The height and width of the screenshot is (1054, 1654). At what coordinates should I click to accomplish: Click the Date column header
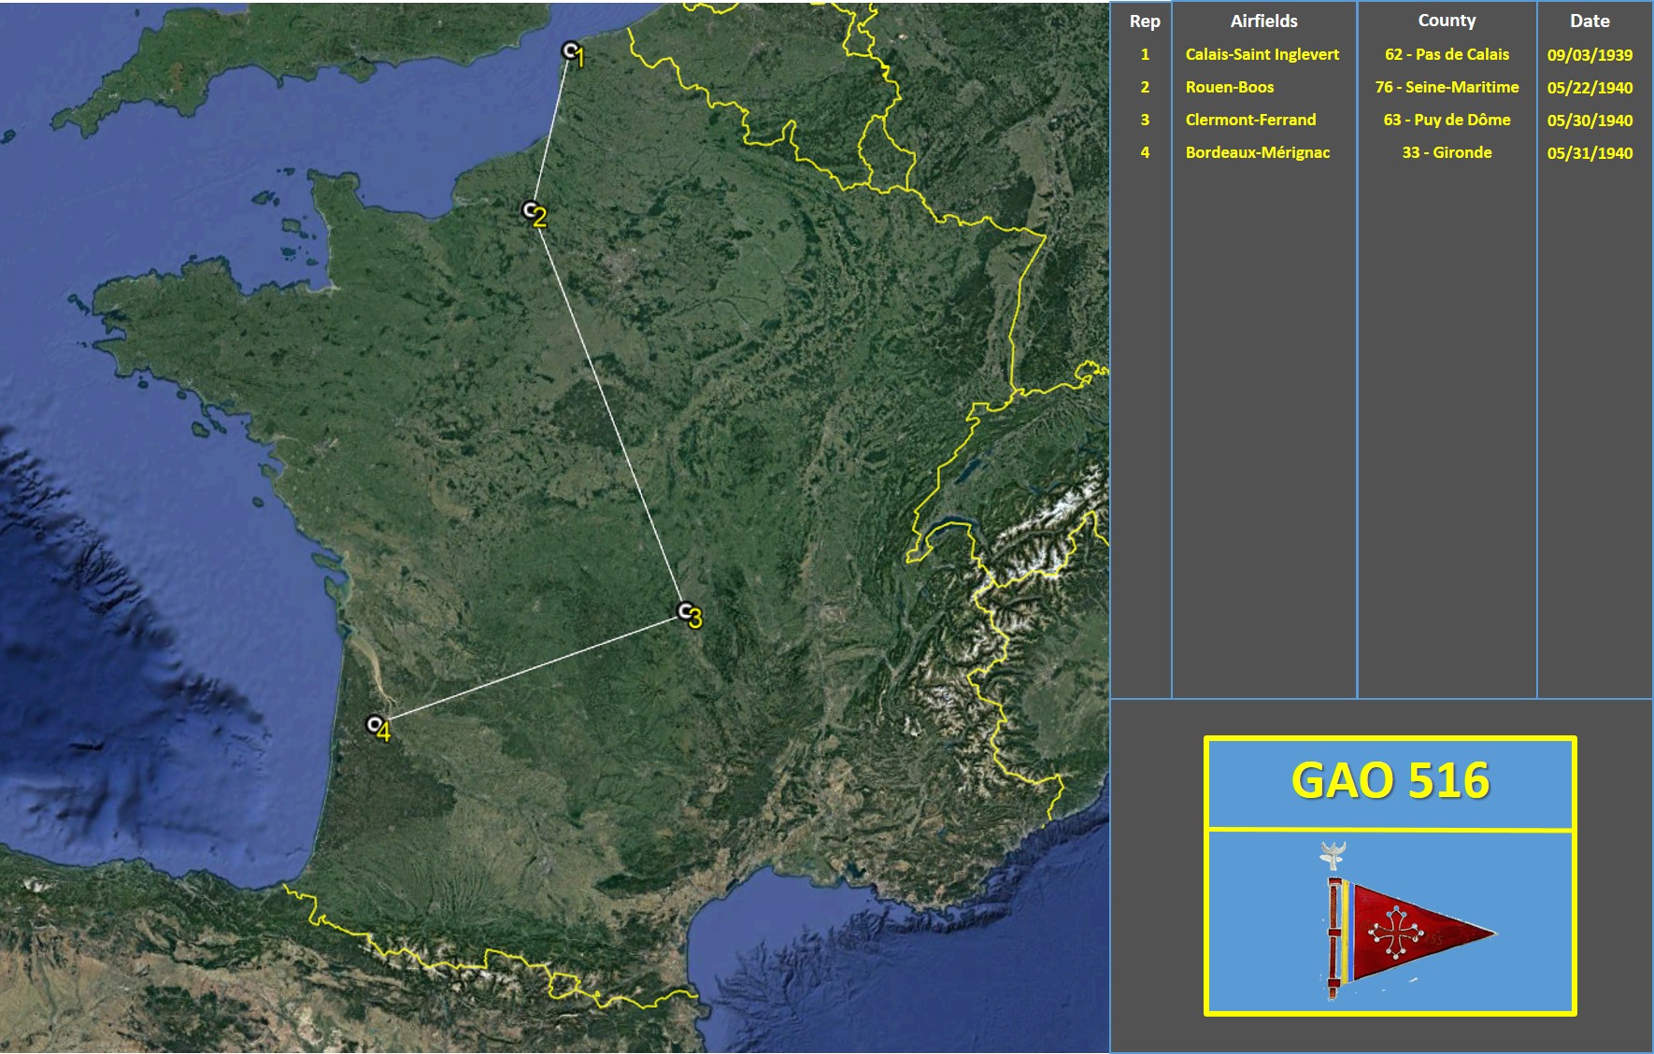pos(1590,21)
